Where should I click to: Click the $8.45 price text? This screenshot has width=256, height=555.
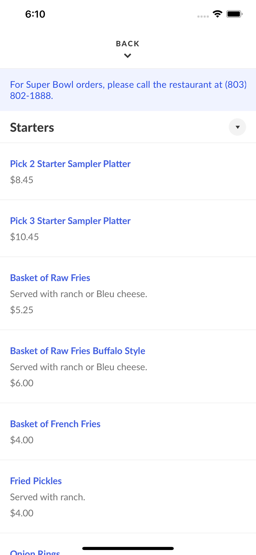[22, 180]
